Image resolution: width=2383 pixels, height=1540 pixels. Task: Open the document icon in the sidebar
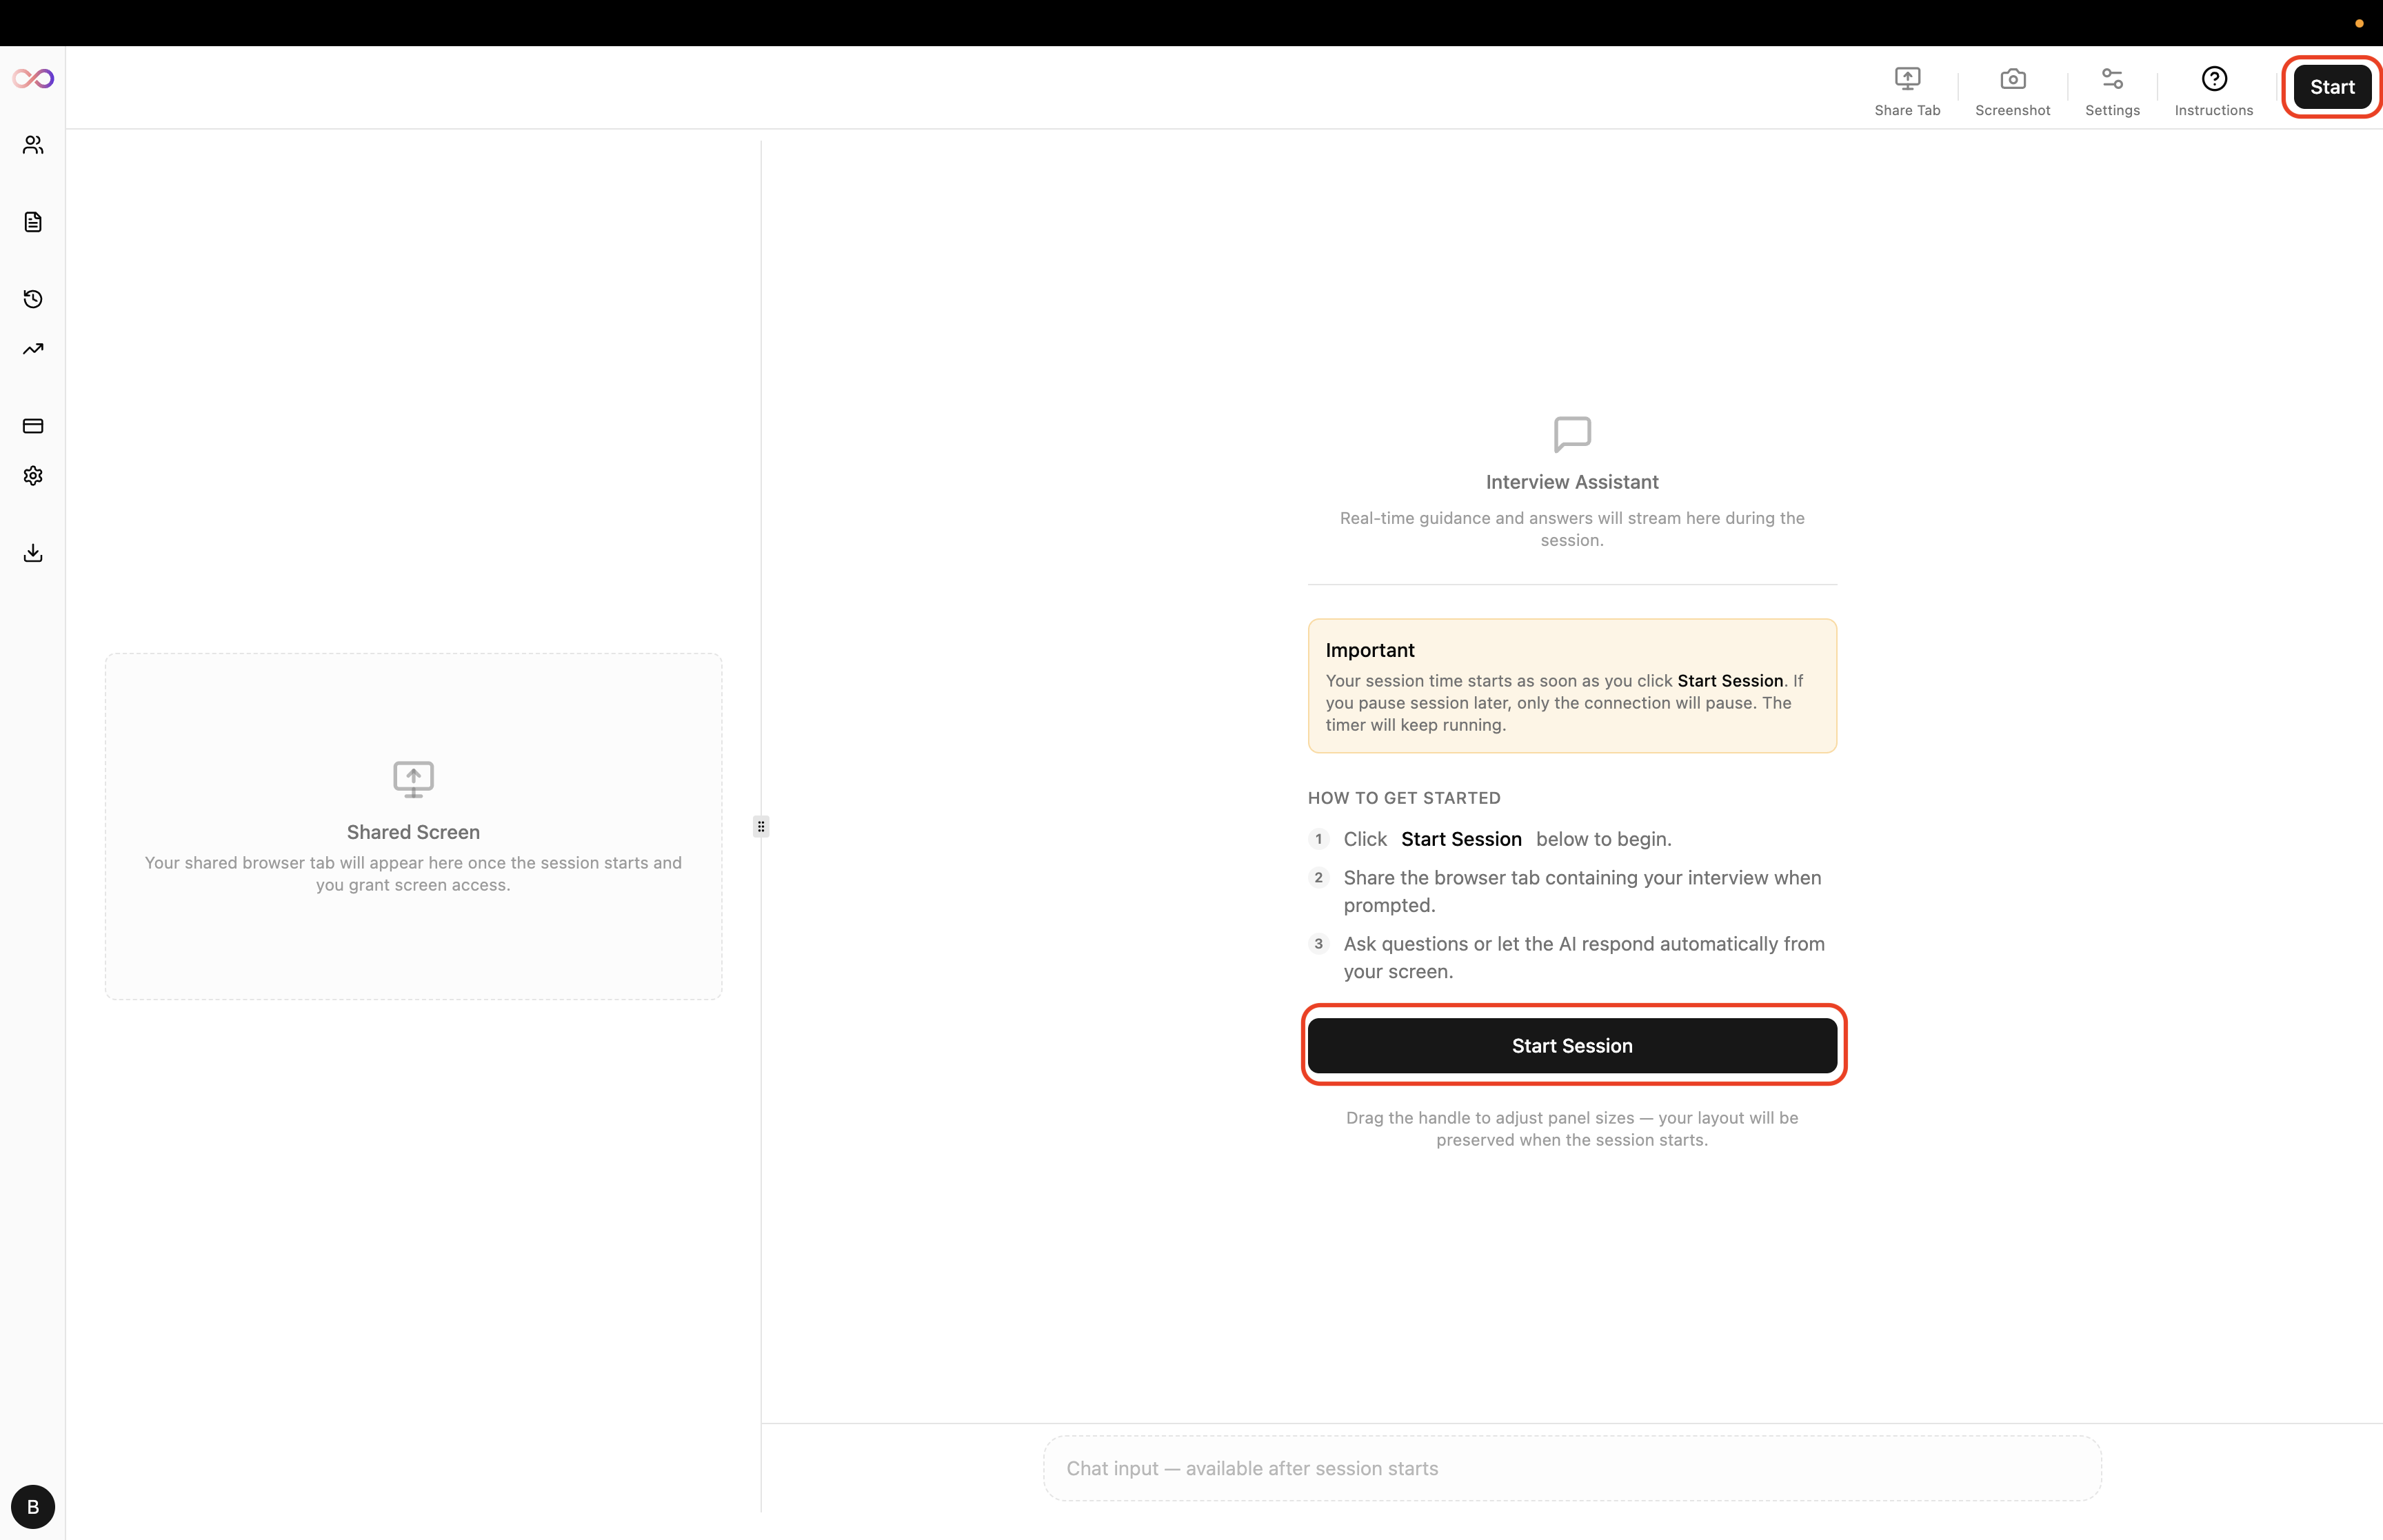[x=33, y=222]
